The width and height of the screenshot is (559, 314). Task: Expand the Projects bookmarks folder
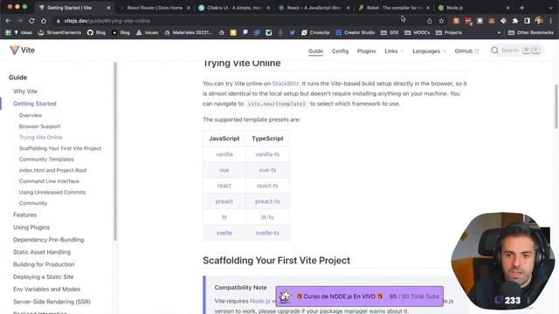click(x=449, y=32)
